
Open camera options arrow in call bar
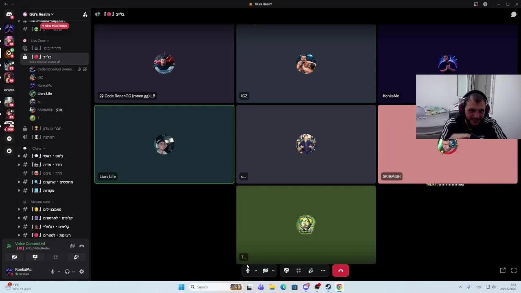pyautogui.click(x=273, y=271)
